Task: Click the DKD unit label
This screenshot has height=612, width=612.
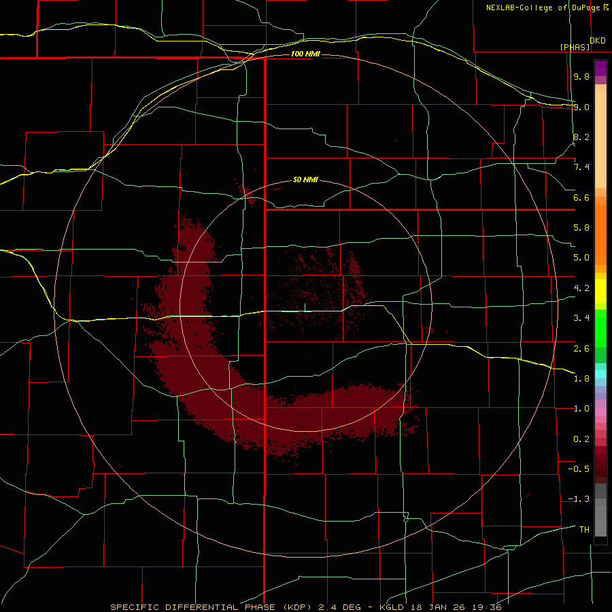Action: pyautogui.click(x=598, y=41)
